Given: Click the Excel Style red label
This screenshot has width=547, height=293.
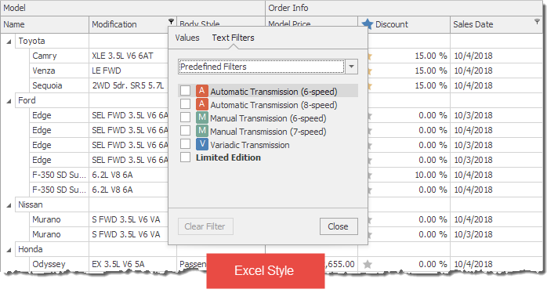Looking at the screenshot, I should [265, 271].
